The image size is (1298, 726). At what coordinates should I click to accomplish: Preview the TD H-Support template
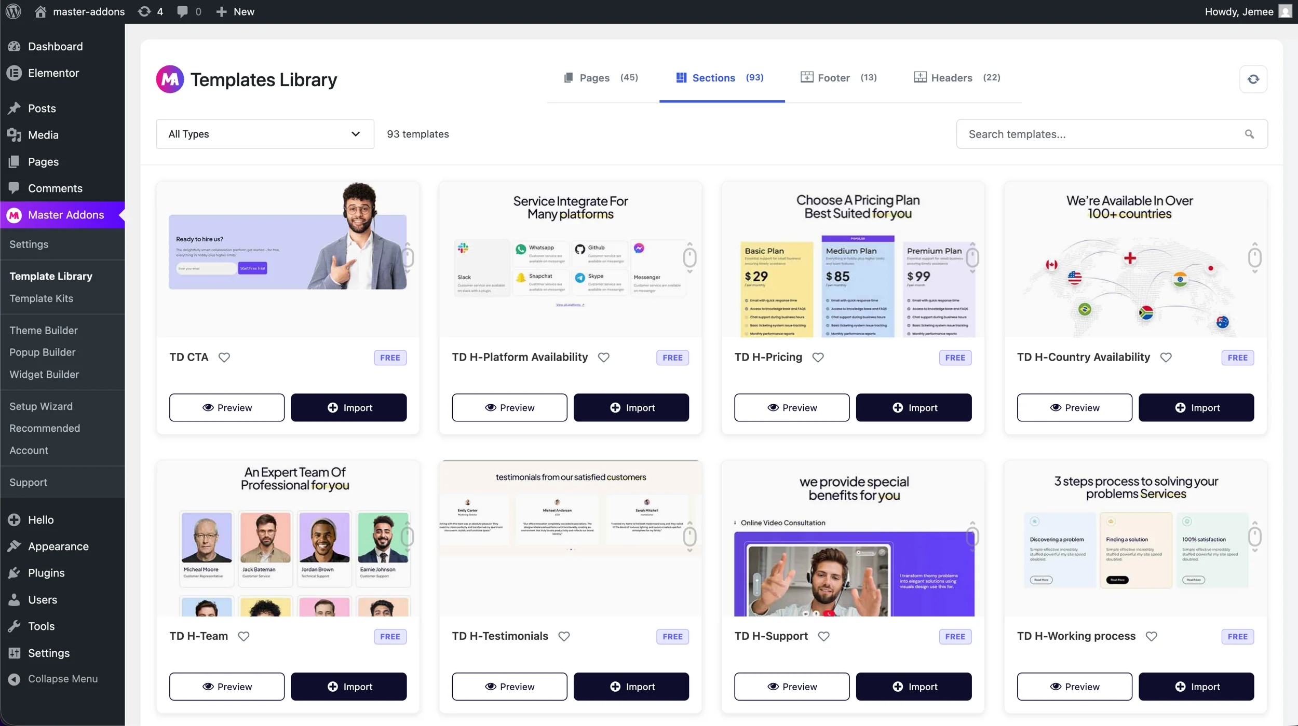coord(792,687)
